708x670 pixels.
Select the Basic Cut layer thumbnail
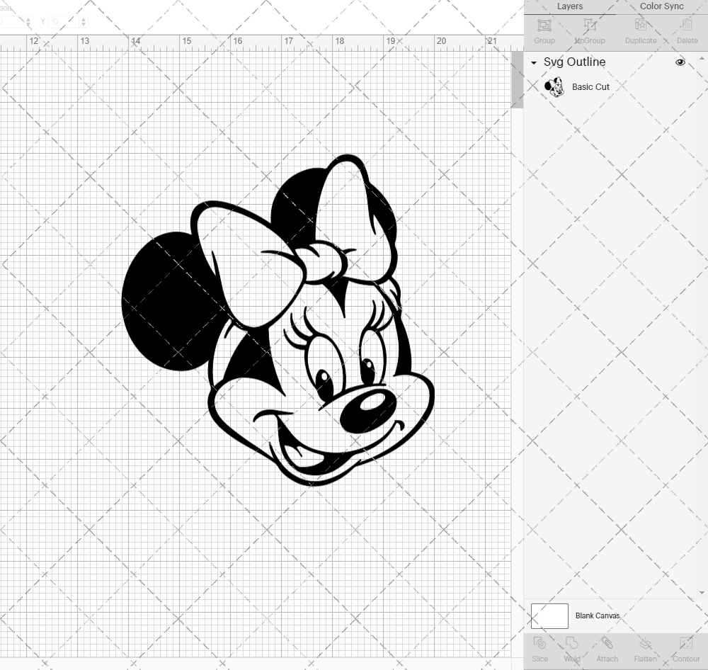(554, 86)
